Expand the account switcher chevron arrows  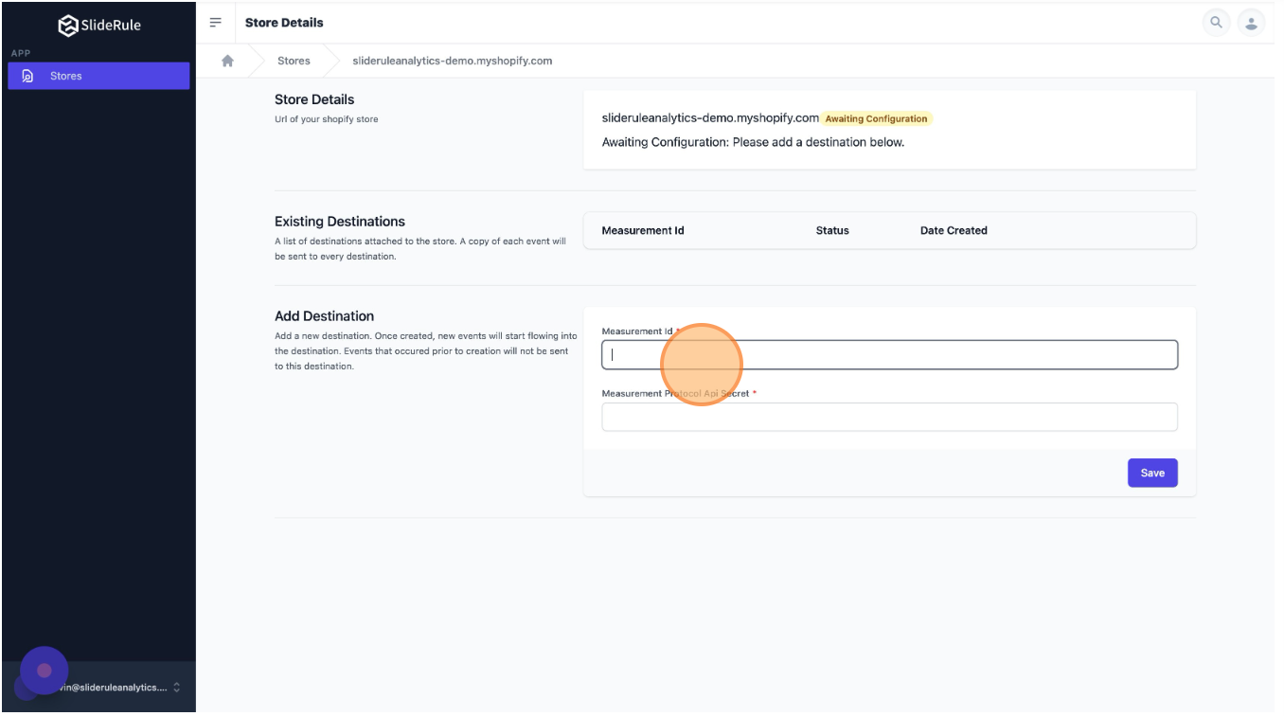[177, 688]
